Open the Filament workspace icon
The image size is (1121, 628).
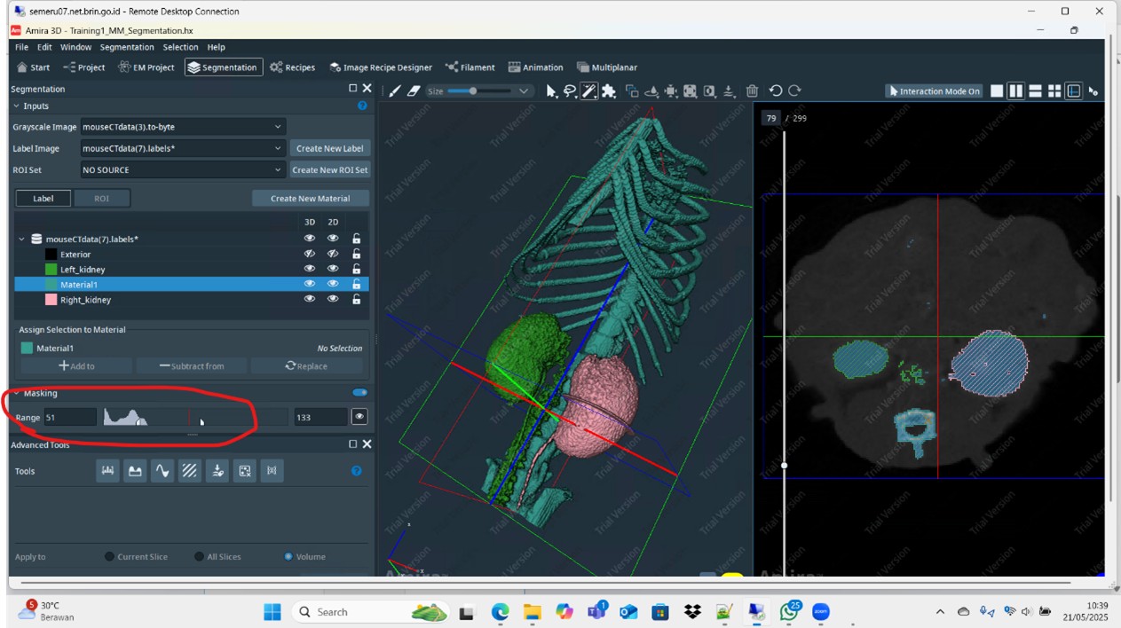point(471,67)
